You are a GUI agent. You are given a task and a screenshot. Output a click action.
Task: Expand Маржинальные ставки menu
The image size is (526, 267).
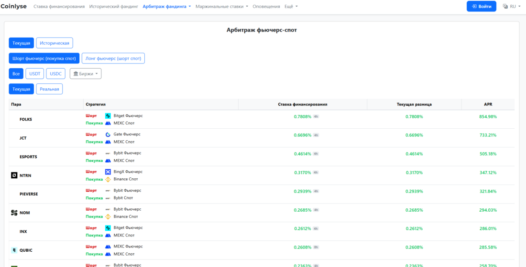[222, 6]
